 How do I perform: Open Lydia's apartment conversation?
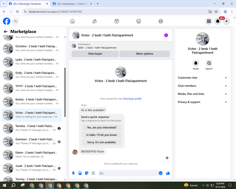(x=32, y=62)
